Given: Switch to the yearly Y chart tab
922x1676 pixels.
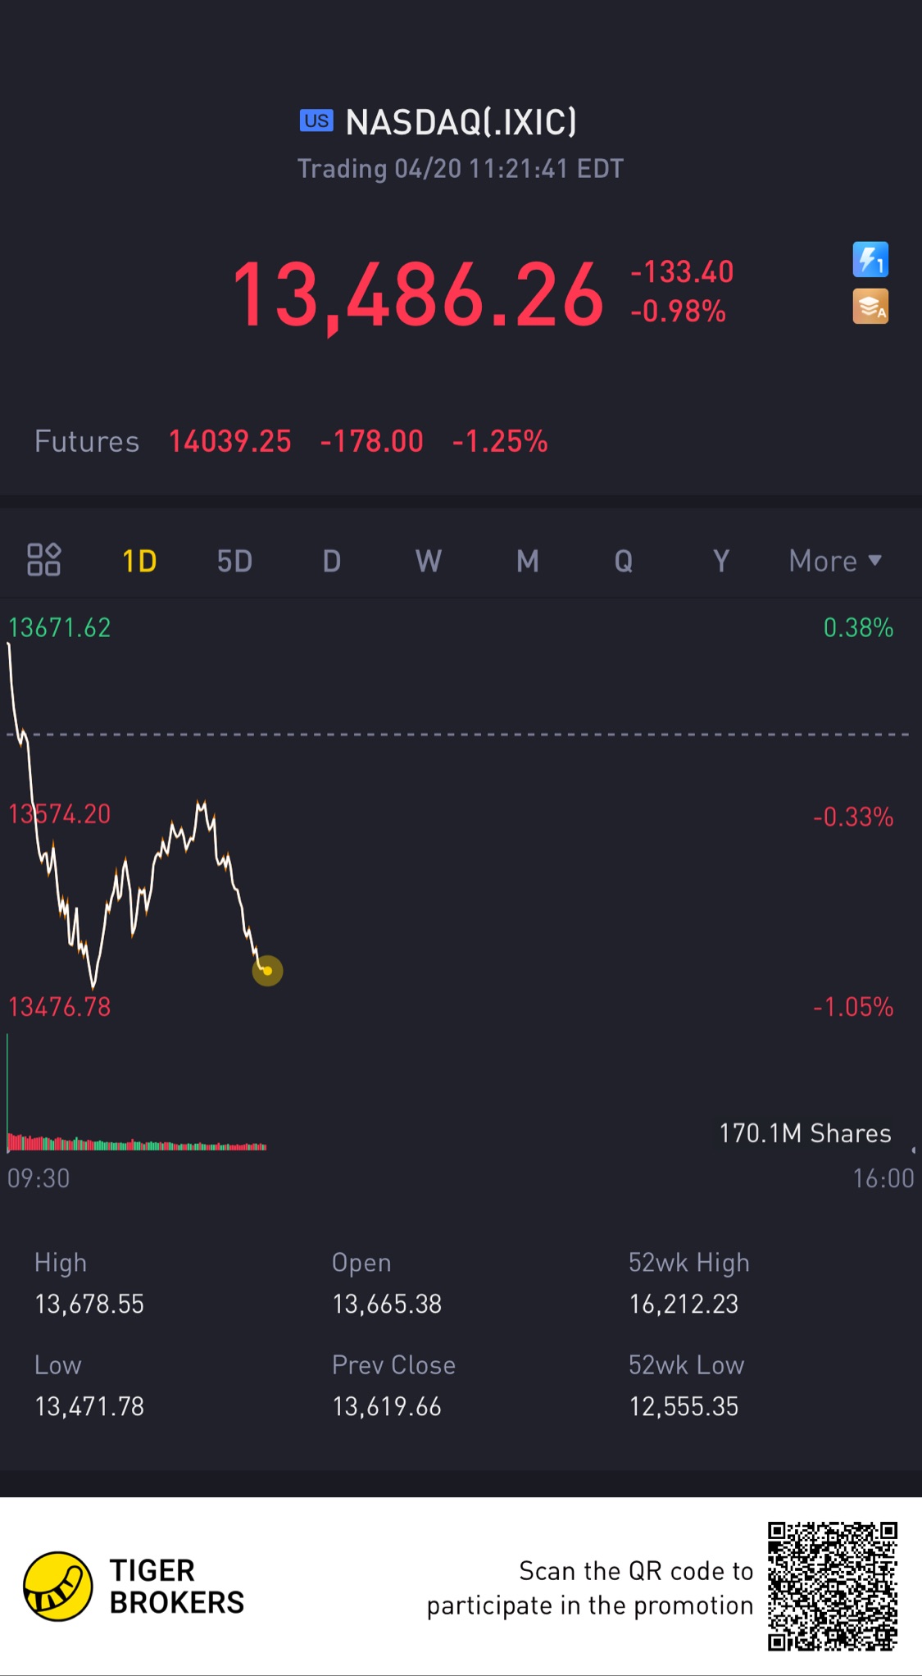Looking at the screenshot, I should tap(721, 561).
